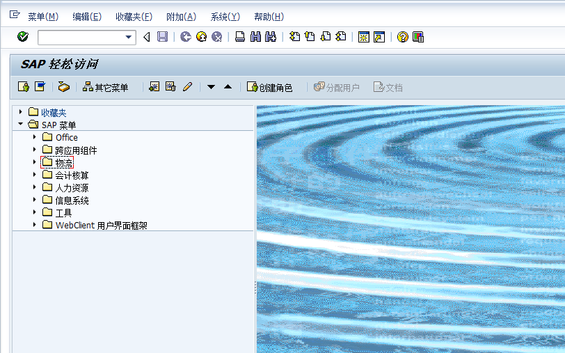Click the Change Favorites pencil icon

pyautogui.click(x=187, y=87)
